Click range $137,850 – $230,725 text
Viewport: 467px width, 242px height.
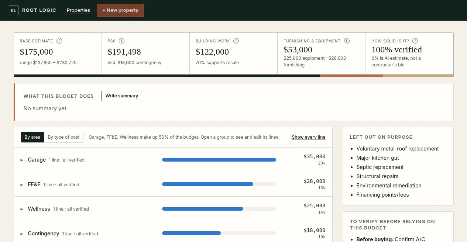48,63
